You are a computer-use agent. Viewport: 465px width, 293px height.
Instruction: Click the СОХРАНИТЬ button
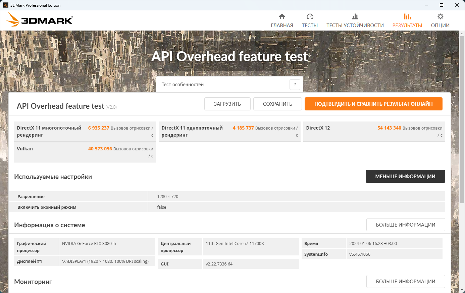pyautogui.click(x=277, y=104)
